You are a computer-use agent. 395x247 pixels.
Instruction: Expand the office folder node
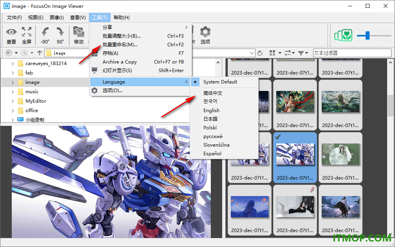13,111
